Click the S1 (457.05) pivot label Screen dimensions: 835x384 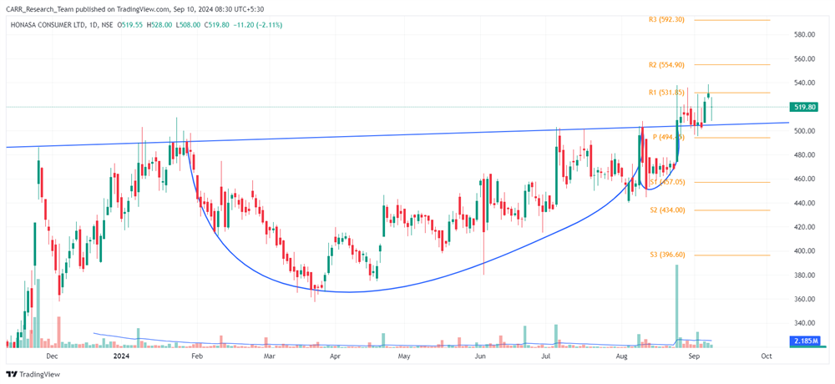tap(666, 182)
